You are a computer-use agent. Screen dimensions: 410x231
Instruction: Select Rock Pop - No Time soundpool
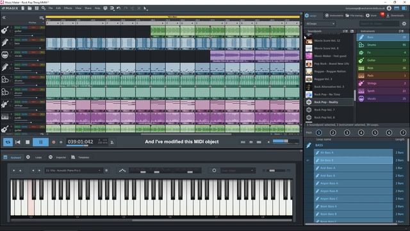click(x=329, y=94)
